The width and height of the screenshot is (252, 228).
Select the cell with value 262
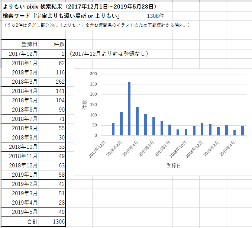pyautogui.click(x=52, y=82)
